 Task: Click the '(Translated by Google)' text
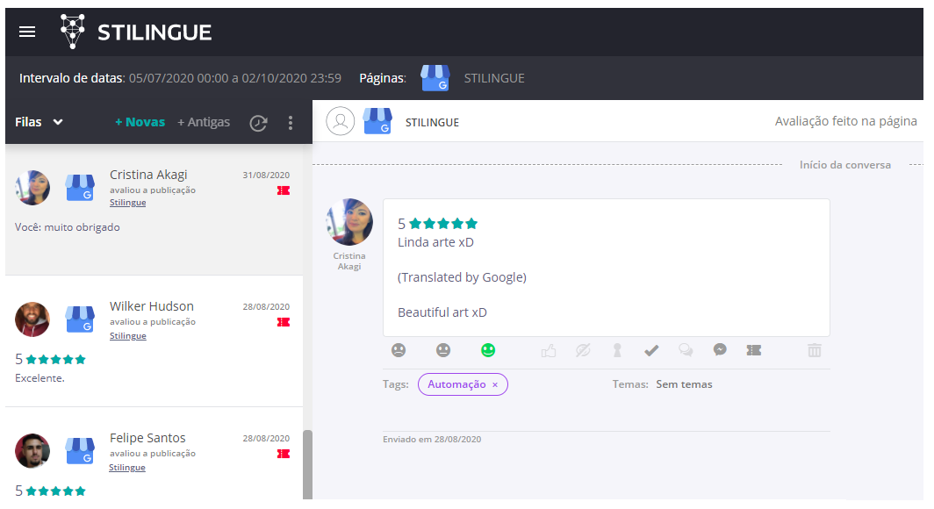[462, 277]
